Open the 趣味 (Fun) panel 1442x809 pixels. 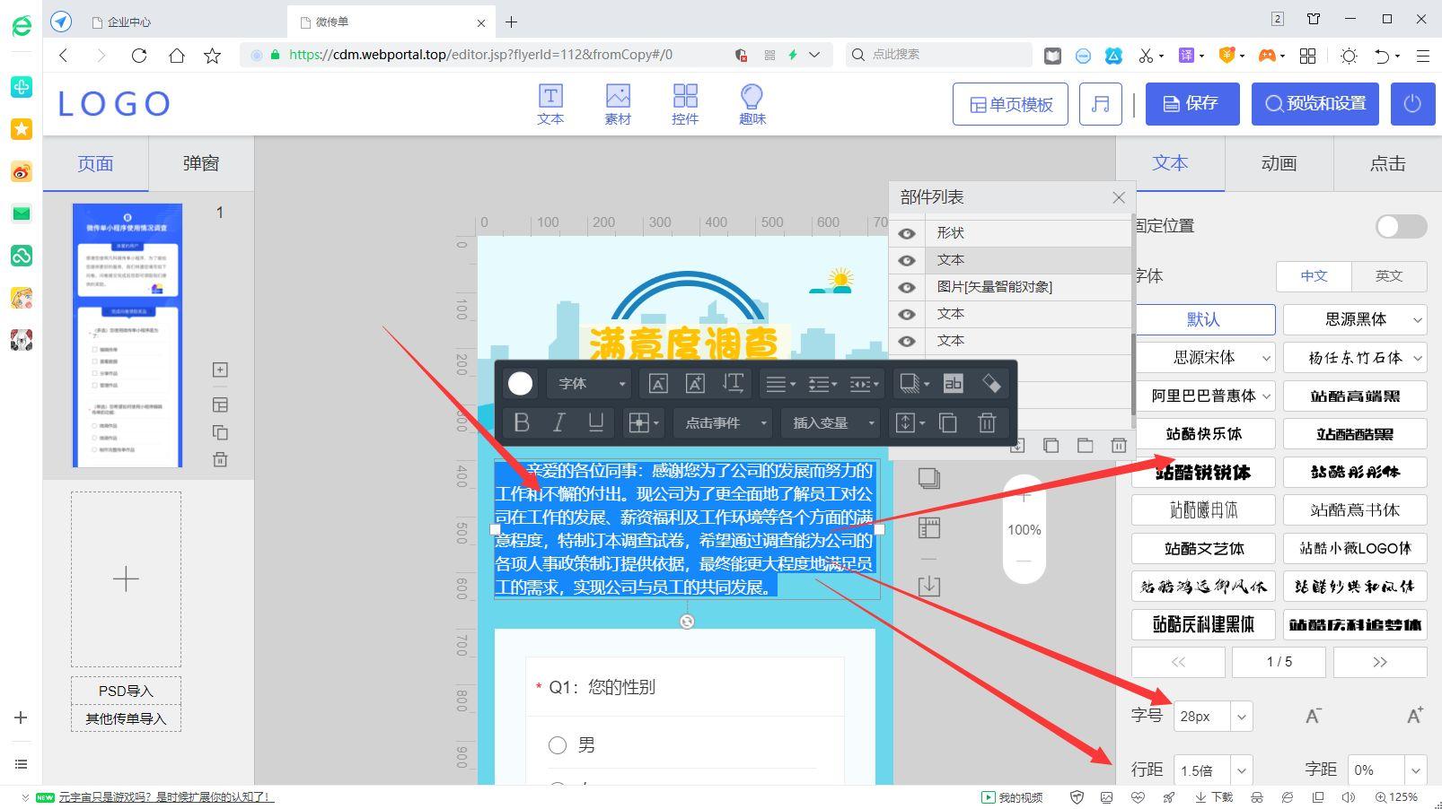pos(752,103)
